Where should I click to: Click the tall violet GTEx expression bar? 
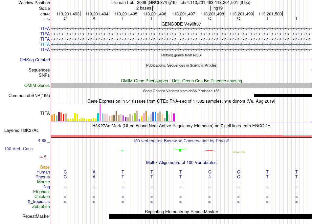coord(100,112)
